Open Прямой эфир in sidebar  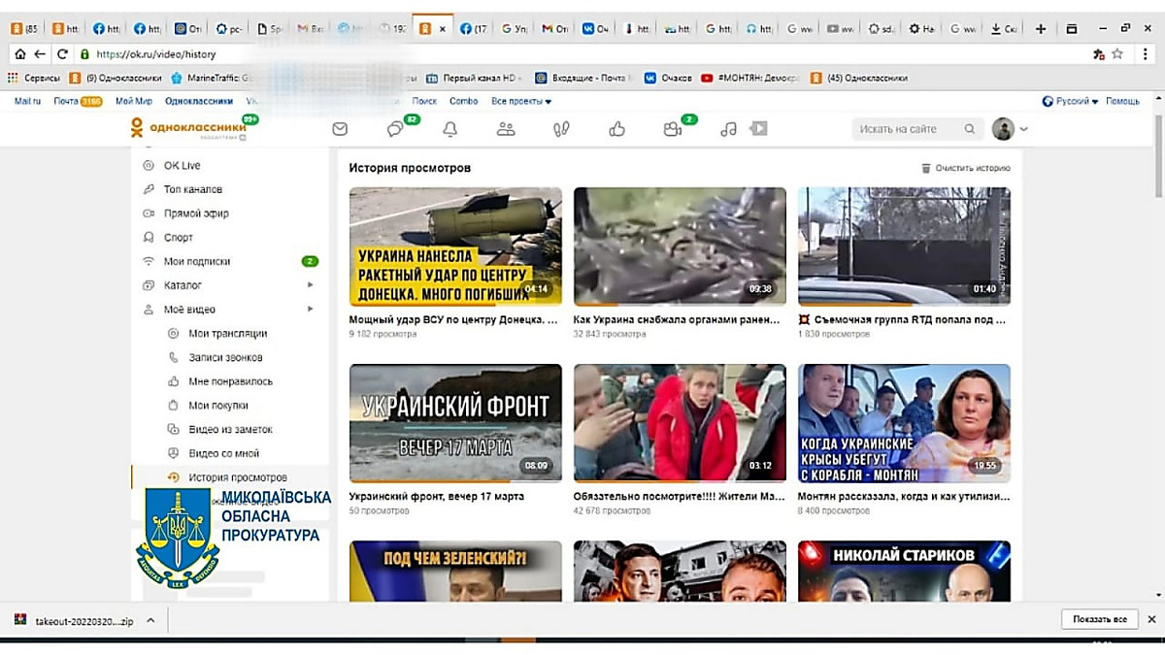[x=196, y=213]
